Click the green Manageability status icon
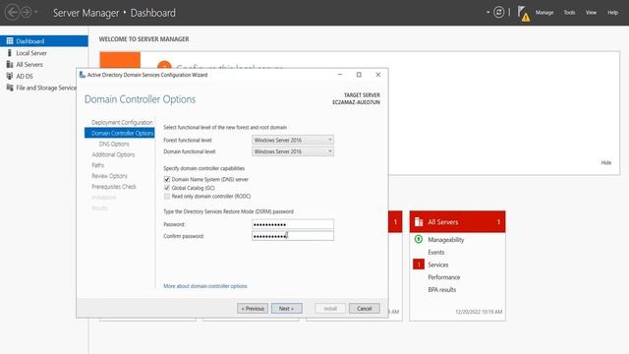 click(x=419, y=239)
